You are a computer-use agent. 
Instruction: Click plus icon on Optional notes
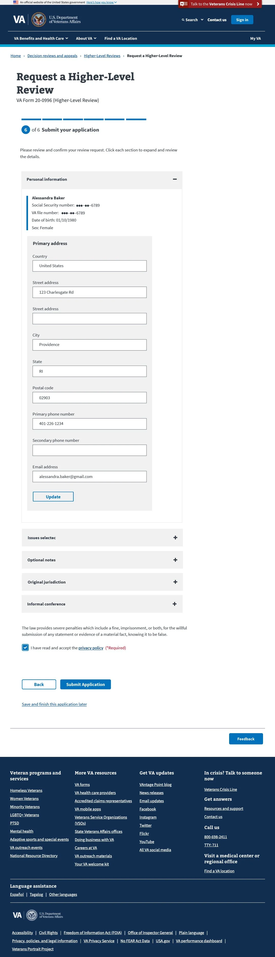(175, 560)
